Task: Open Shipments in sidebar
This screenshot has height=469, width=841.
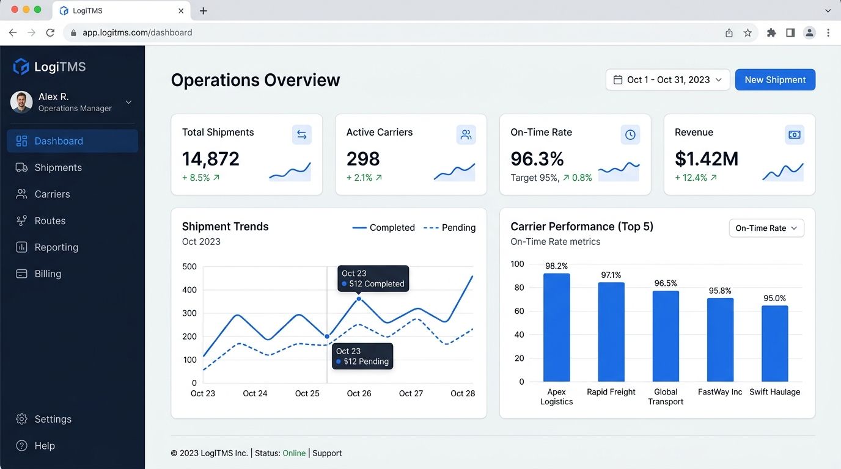Action: click(72, 167)
